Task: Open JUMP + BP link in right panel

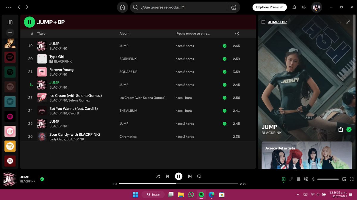Action: (277, 22)
